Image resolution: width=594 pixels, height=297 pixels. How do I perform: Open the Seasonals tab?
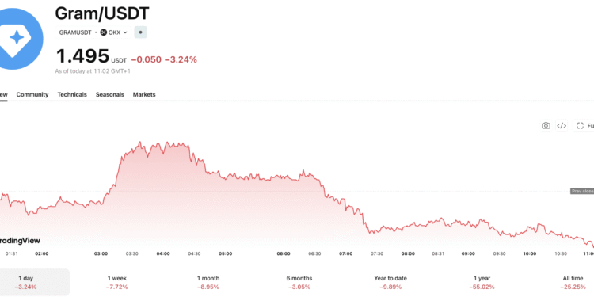(x=110, y=95)
